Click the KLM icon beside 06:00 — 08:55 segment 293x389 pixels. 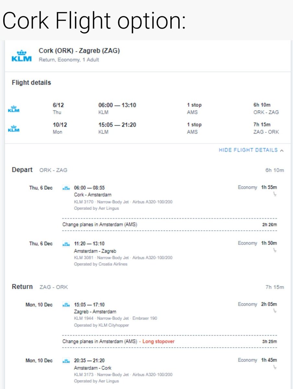[x=66, y=188]
